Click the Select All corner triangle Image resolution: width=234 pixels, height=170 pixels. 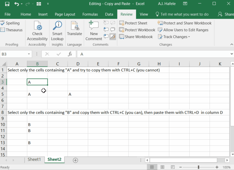tap(4, 64)
